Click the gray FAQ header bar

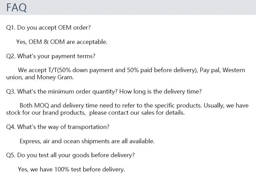[x=137, y=7]
